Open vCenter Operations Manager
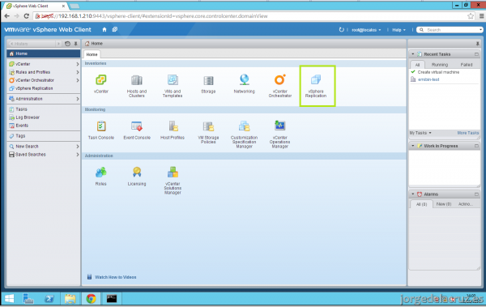This screenshot has width=486, height=307. (x=280, y=126)
